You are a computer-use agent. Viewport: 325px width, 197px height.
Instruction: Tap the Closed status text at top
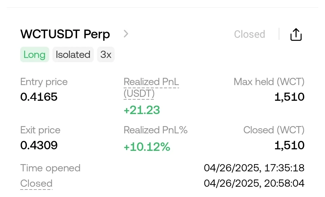[x=249, y=34]
